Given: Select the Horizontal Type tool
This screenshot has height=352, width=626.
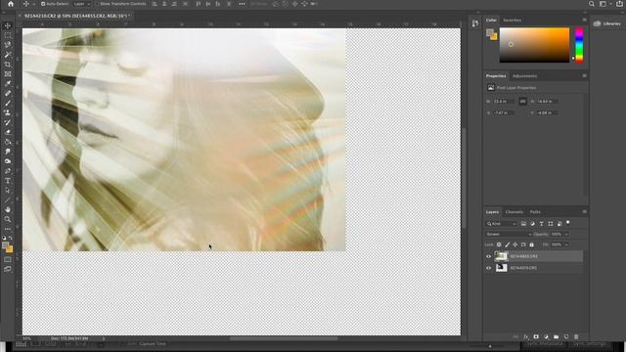Looking at the screenshot, I should (8, 181).
